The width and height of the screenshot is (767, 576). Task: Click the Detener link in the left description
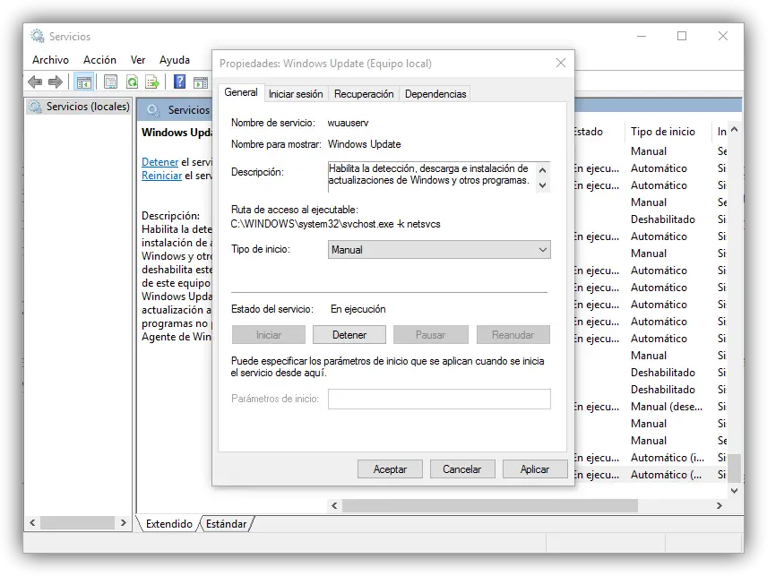[160, 162]
